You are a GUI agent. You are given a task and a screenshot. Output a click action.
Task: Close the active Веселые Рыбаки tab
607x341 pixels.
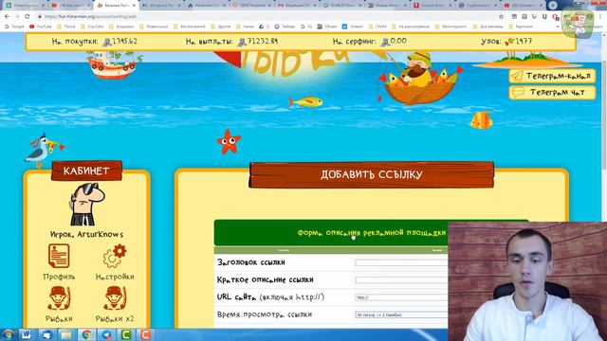[134, 6]
